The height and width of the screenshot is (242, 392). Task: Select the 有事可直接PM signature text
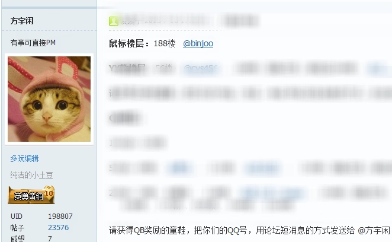click(x=33, y=43)
